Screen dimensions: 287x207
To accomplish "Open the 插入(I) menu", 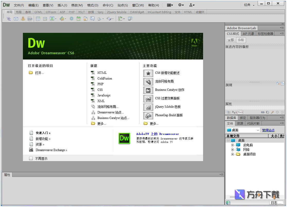I will point(62,5).
